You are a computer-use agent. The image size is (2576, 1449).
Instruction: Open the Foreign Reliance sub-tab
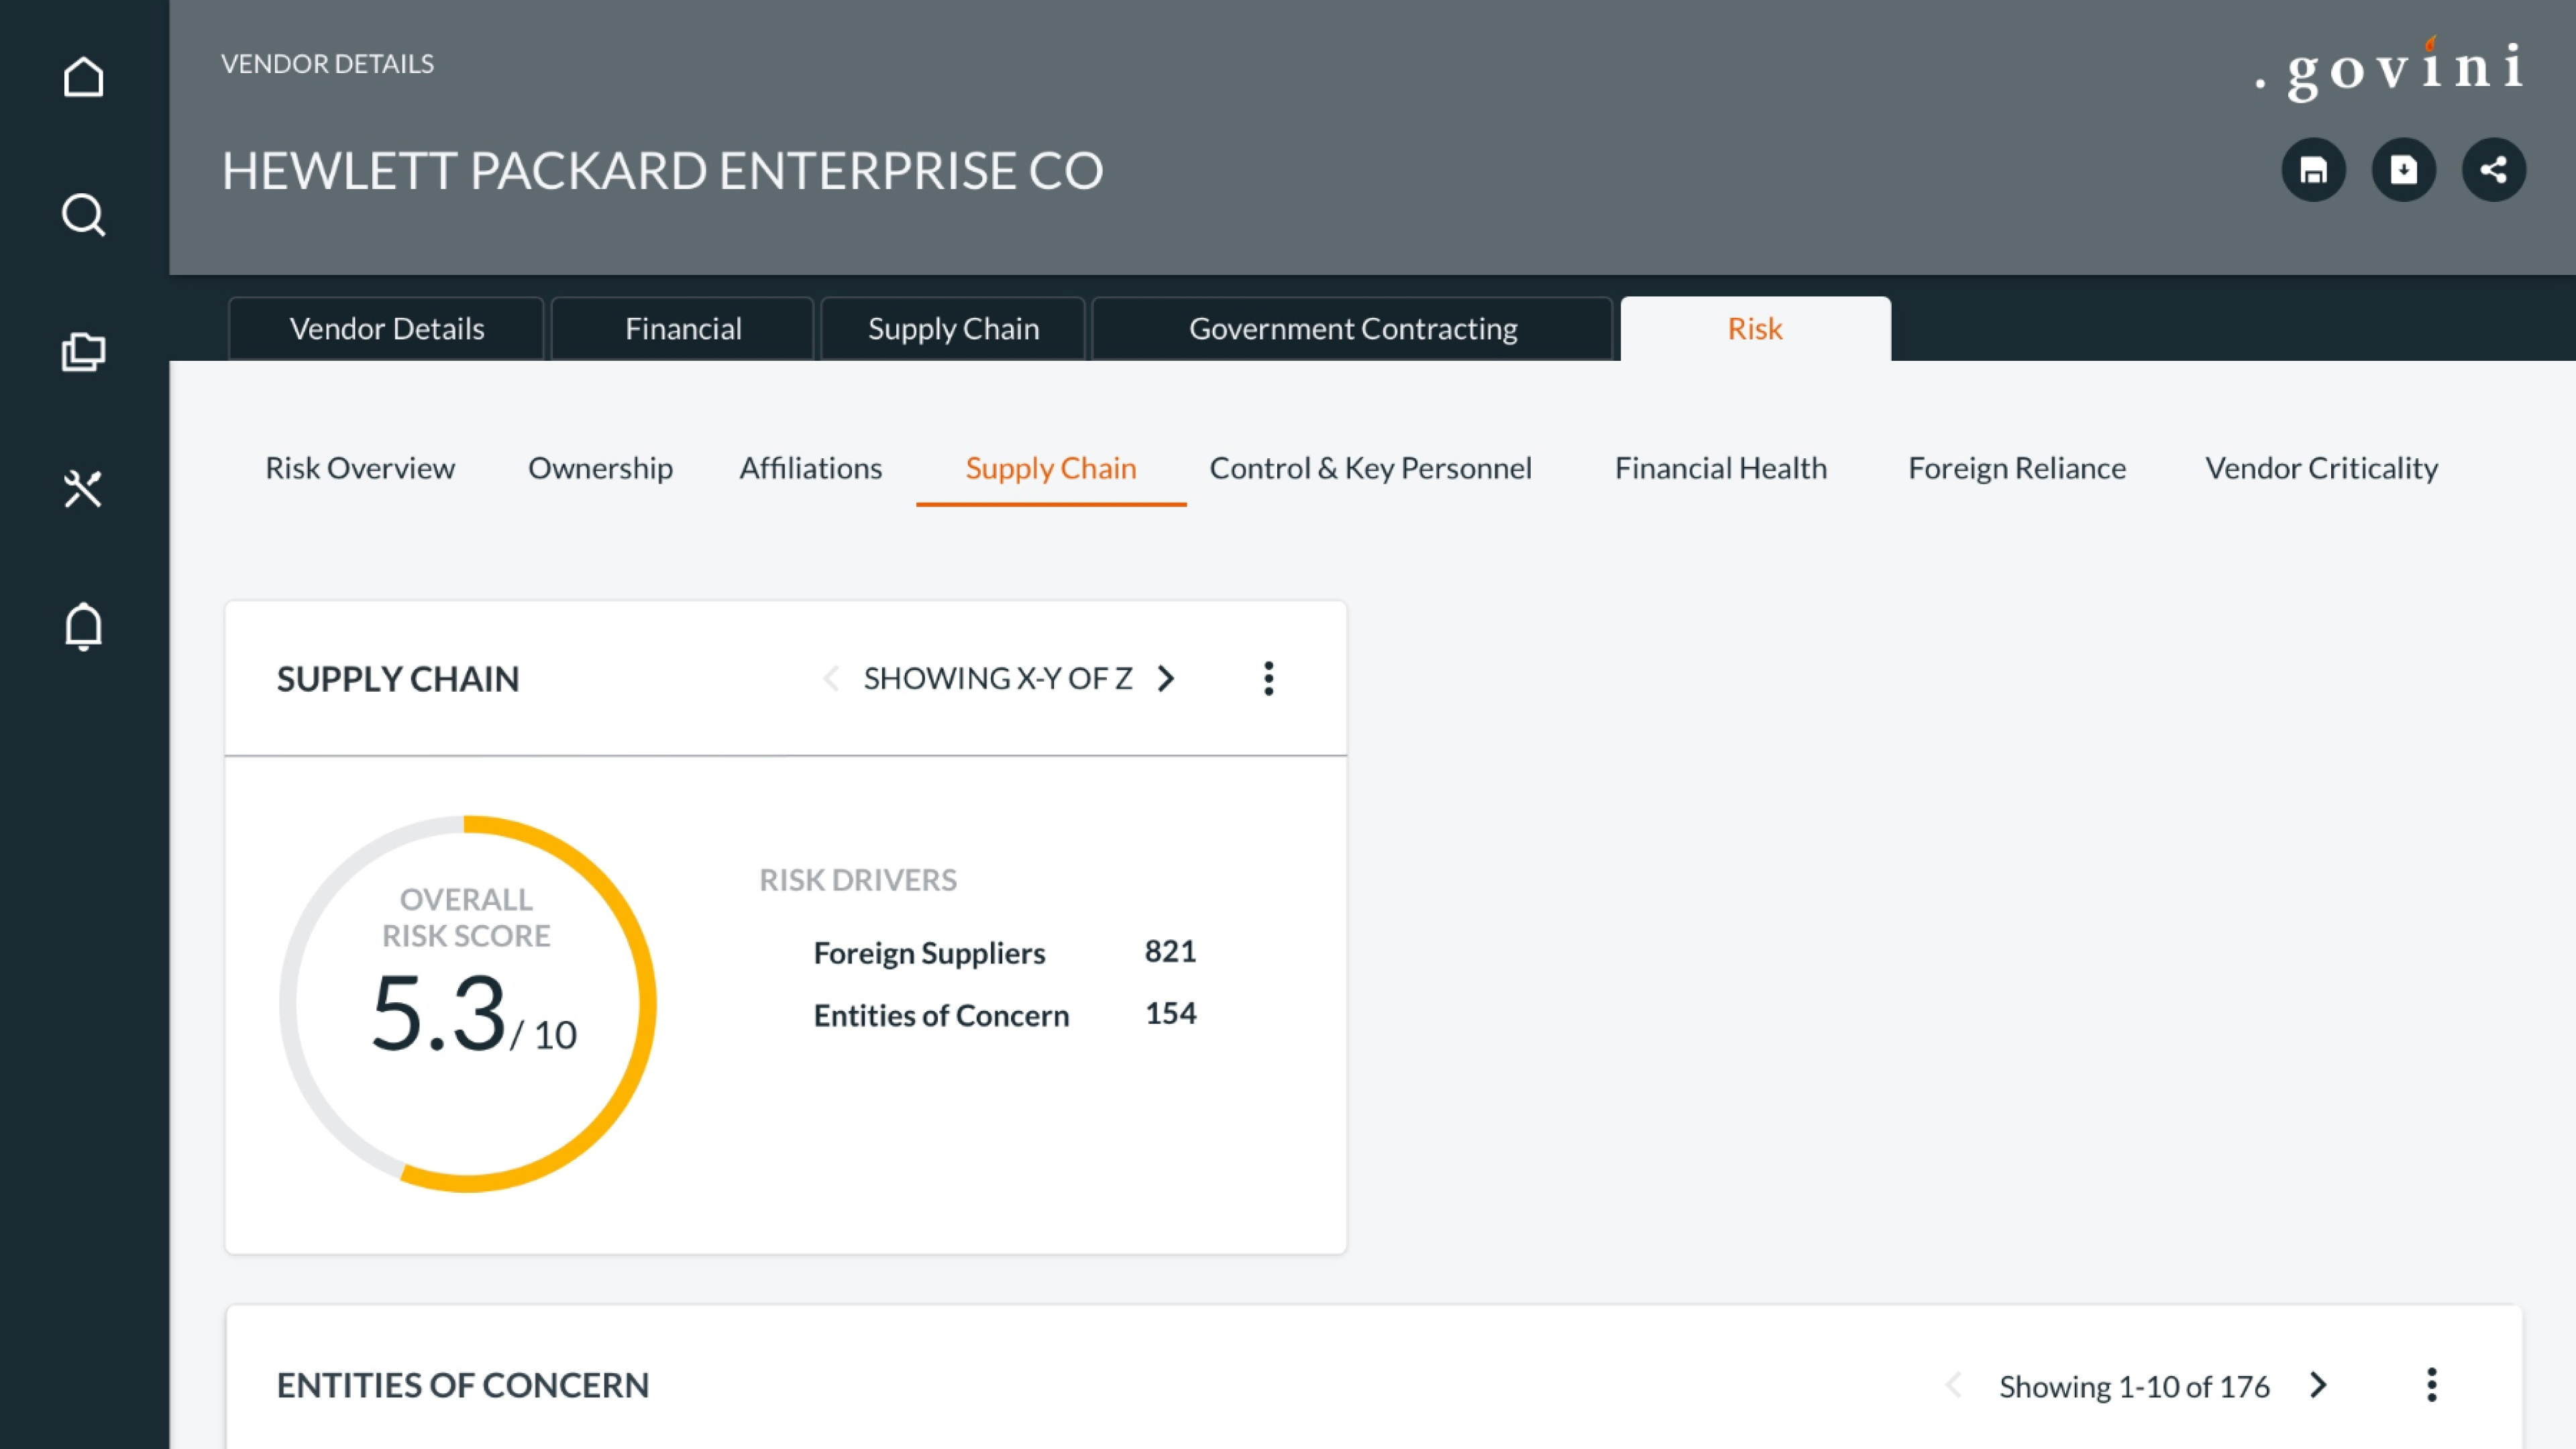tap(2016, 468)
